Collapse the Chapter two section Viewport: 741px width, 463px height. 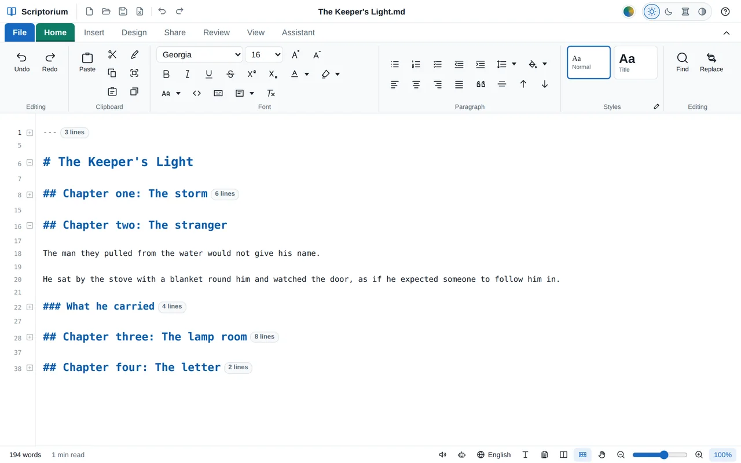coord(30,226)
